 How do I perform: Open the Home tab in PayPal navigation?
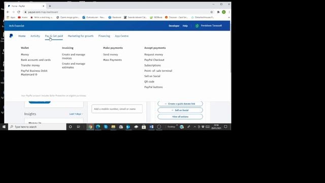(x=22, y=36)
